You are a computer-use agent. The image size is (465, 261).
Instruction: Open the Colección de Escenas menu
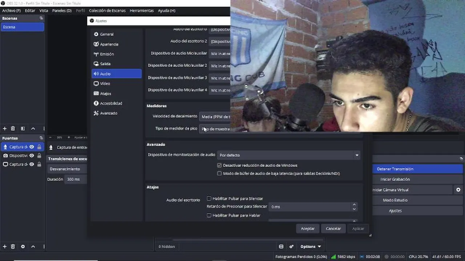(x=107, y=11)
